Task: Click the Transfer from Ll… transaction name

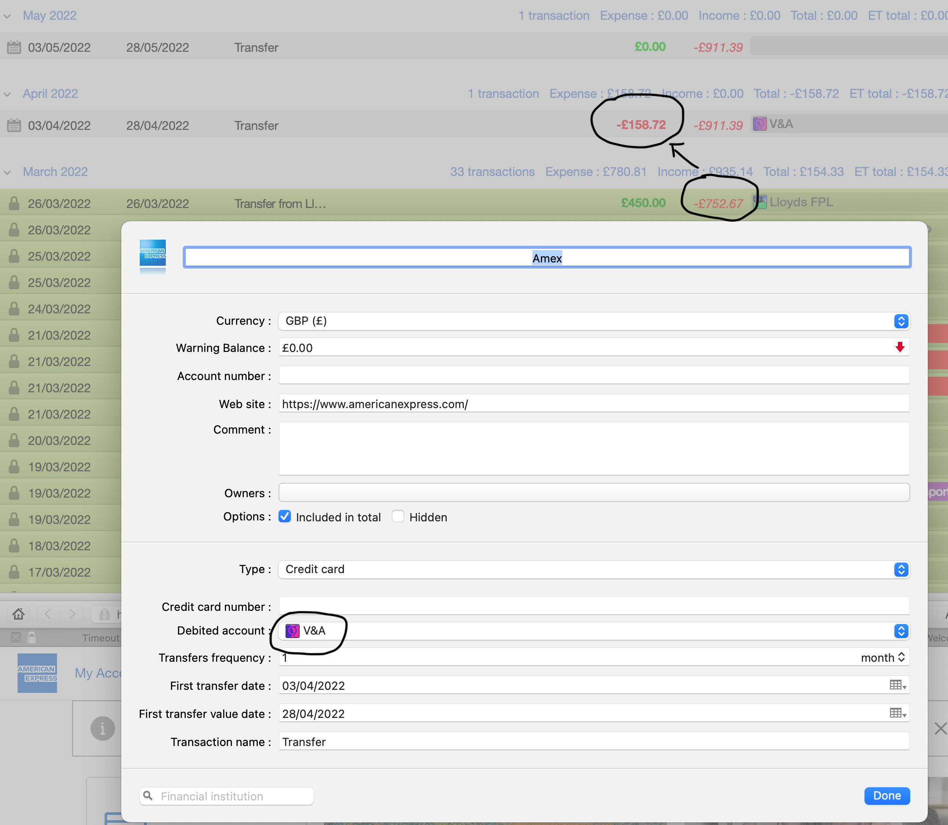Action: [x=280, y=204]
